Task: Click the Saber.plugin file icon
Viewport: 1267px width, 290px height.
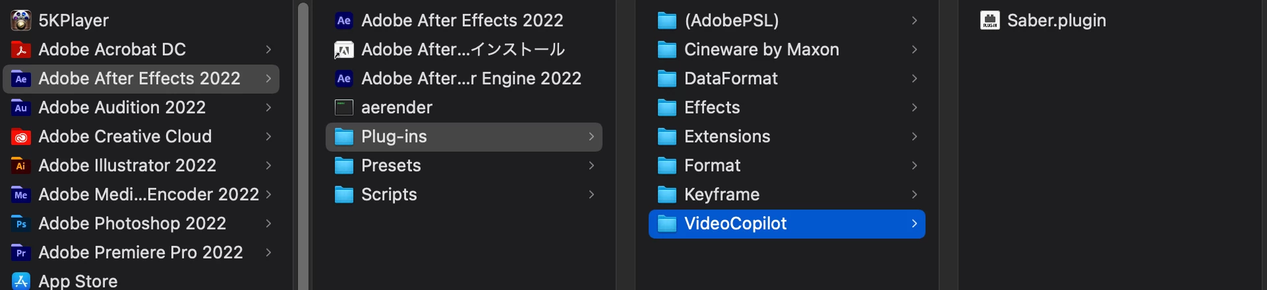Action: pos(990,20)
